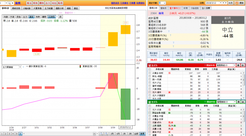
Task: Select layout page 6 button
Action: click(x=20, y=134)
